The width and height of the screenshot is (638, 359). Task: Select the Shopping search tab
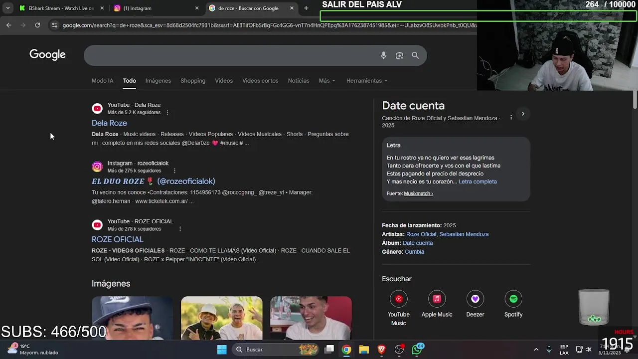(x=193, y=81)
